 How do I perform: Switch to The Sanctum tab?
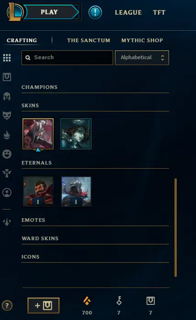(88, 40)
